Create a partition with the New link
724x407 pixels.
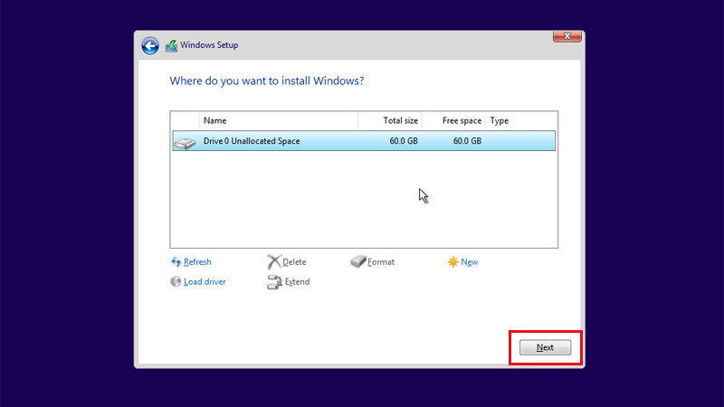point(469,261)
